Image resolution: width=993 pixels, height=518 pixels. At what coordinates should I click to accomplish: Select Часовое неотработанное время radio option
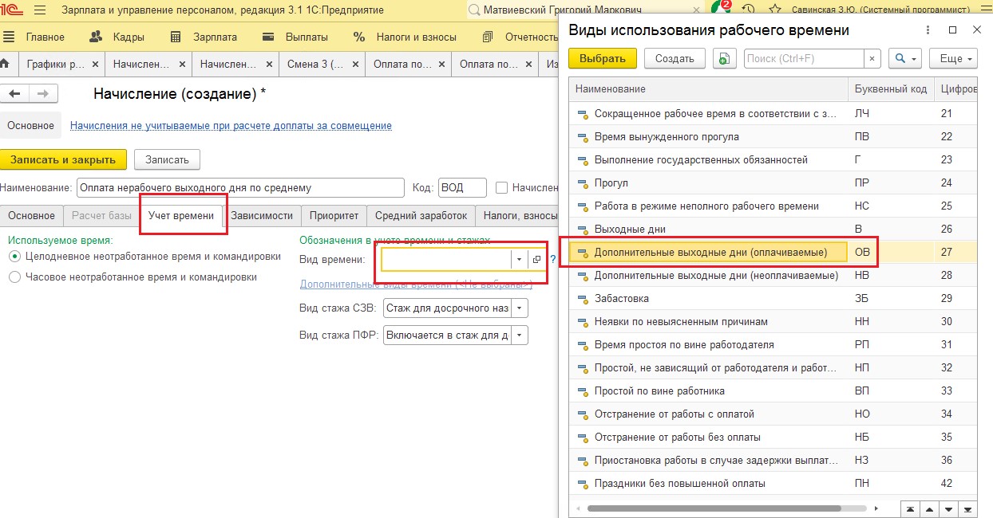coord(14,277)
